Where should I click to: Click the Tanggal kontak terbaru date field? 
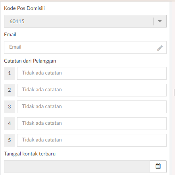click(77, 167)
